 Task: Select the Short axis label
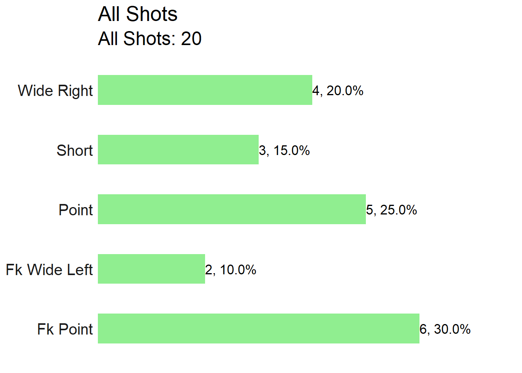point(75,150)
